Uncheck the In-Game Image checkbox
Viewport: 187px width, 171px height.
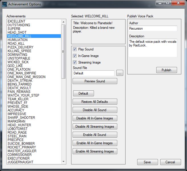point(75,56)
